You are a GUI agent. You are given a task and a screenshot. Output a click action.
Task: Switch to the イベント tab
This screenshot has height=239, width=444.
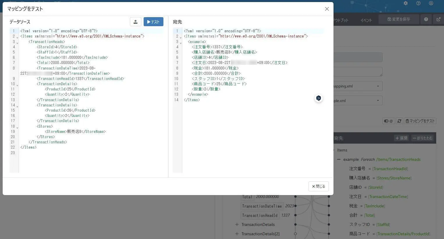(x=366, y=20)
